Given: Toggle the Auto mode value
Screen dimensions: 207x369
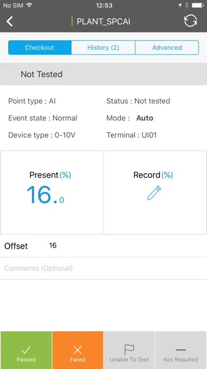Looking at the screenshot, I should [x=145, y=118].
